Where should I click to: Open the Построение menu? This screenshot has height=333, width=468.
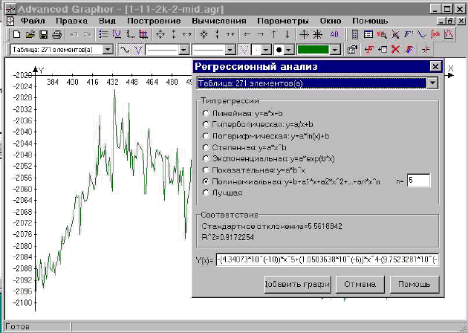(x=154, y=21)
